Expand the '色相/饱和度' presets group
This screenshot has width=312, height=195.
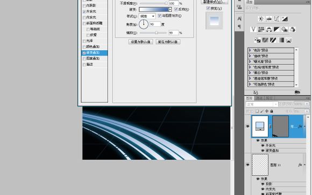tap(250, 67)
